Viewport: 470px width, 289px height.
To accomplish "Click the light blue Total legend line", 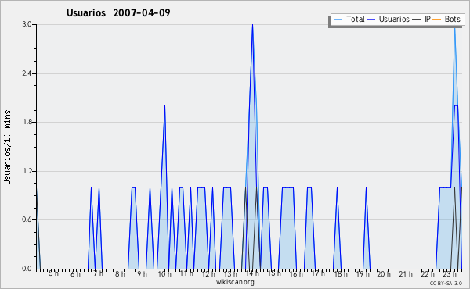I will pyautogui.click(x=338, y=20).
